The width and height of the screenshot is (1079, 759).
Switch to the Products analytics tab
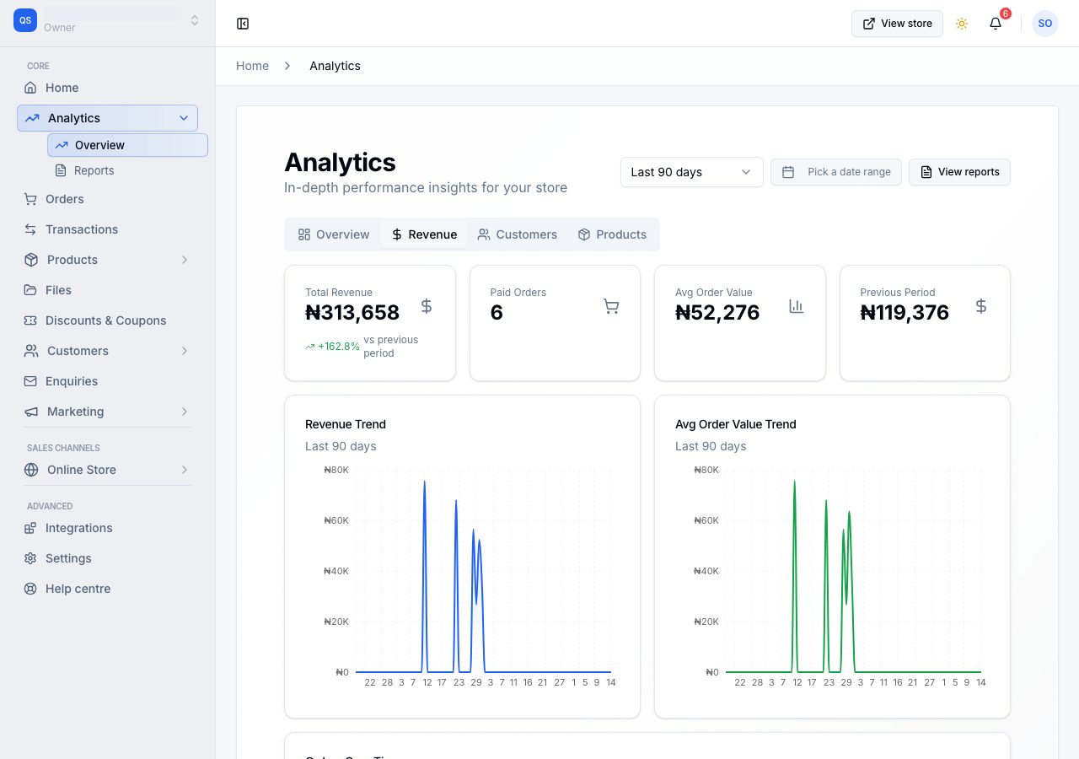pyautogui.click(x=612, y=234)
